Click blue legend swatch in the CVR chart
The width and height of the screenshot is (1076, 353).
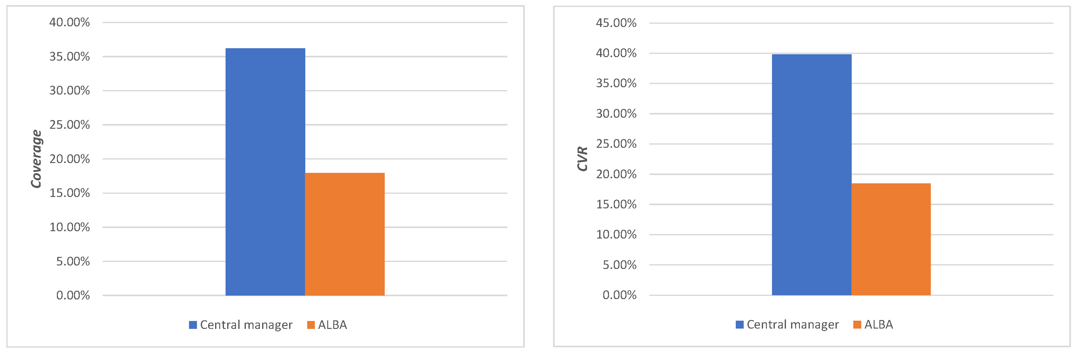tap(739, 324)
